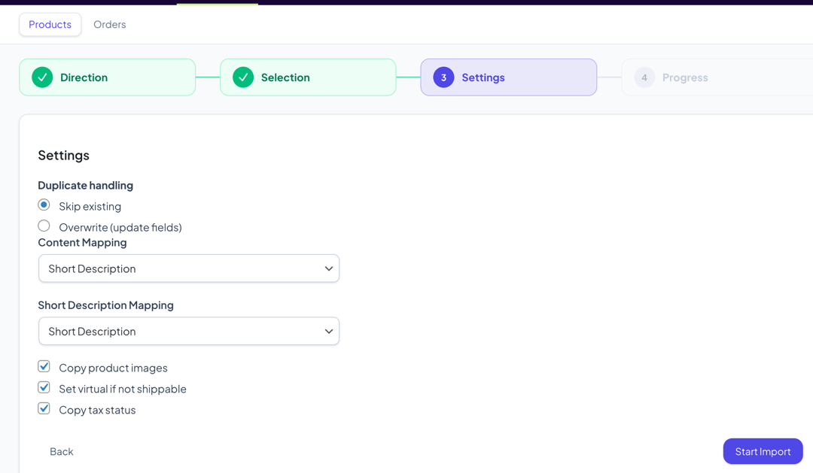The width and height of the screenshot is (813, 473).
Task: Disable Set virtual if not shippable
Action: (x=43, y=387)
